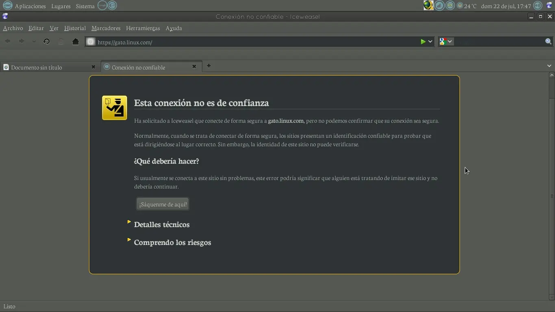
Task: Click the magnifier search icon
Action: (548, 41)
